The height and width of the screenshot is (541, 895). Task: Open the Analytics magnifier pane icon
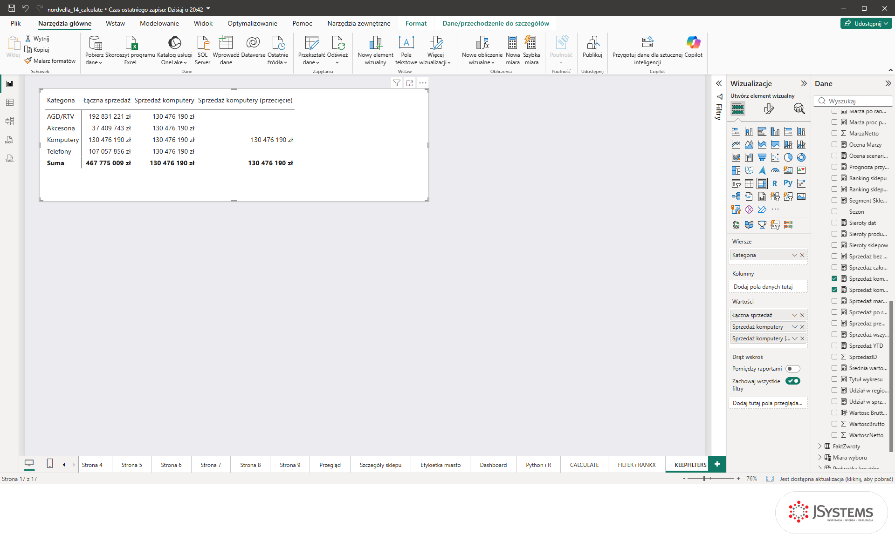pos(799,109)
